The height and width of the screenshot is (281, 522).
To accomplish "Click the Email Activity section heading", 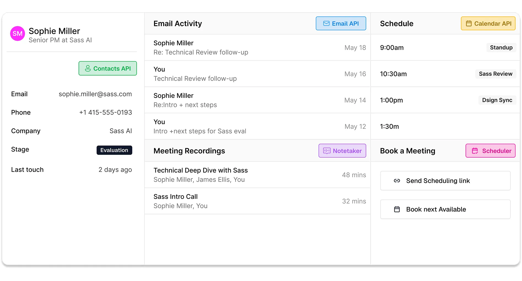I will coord(178,24).
